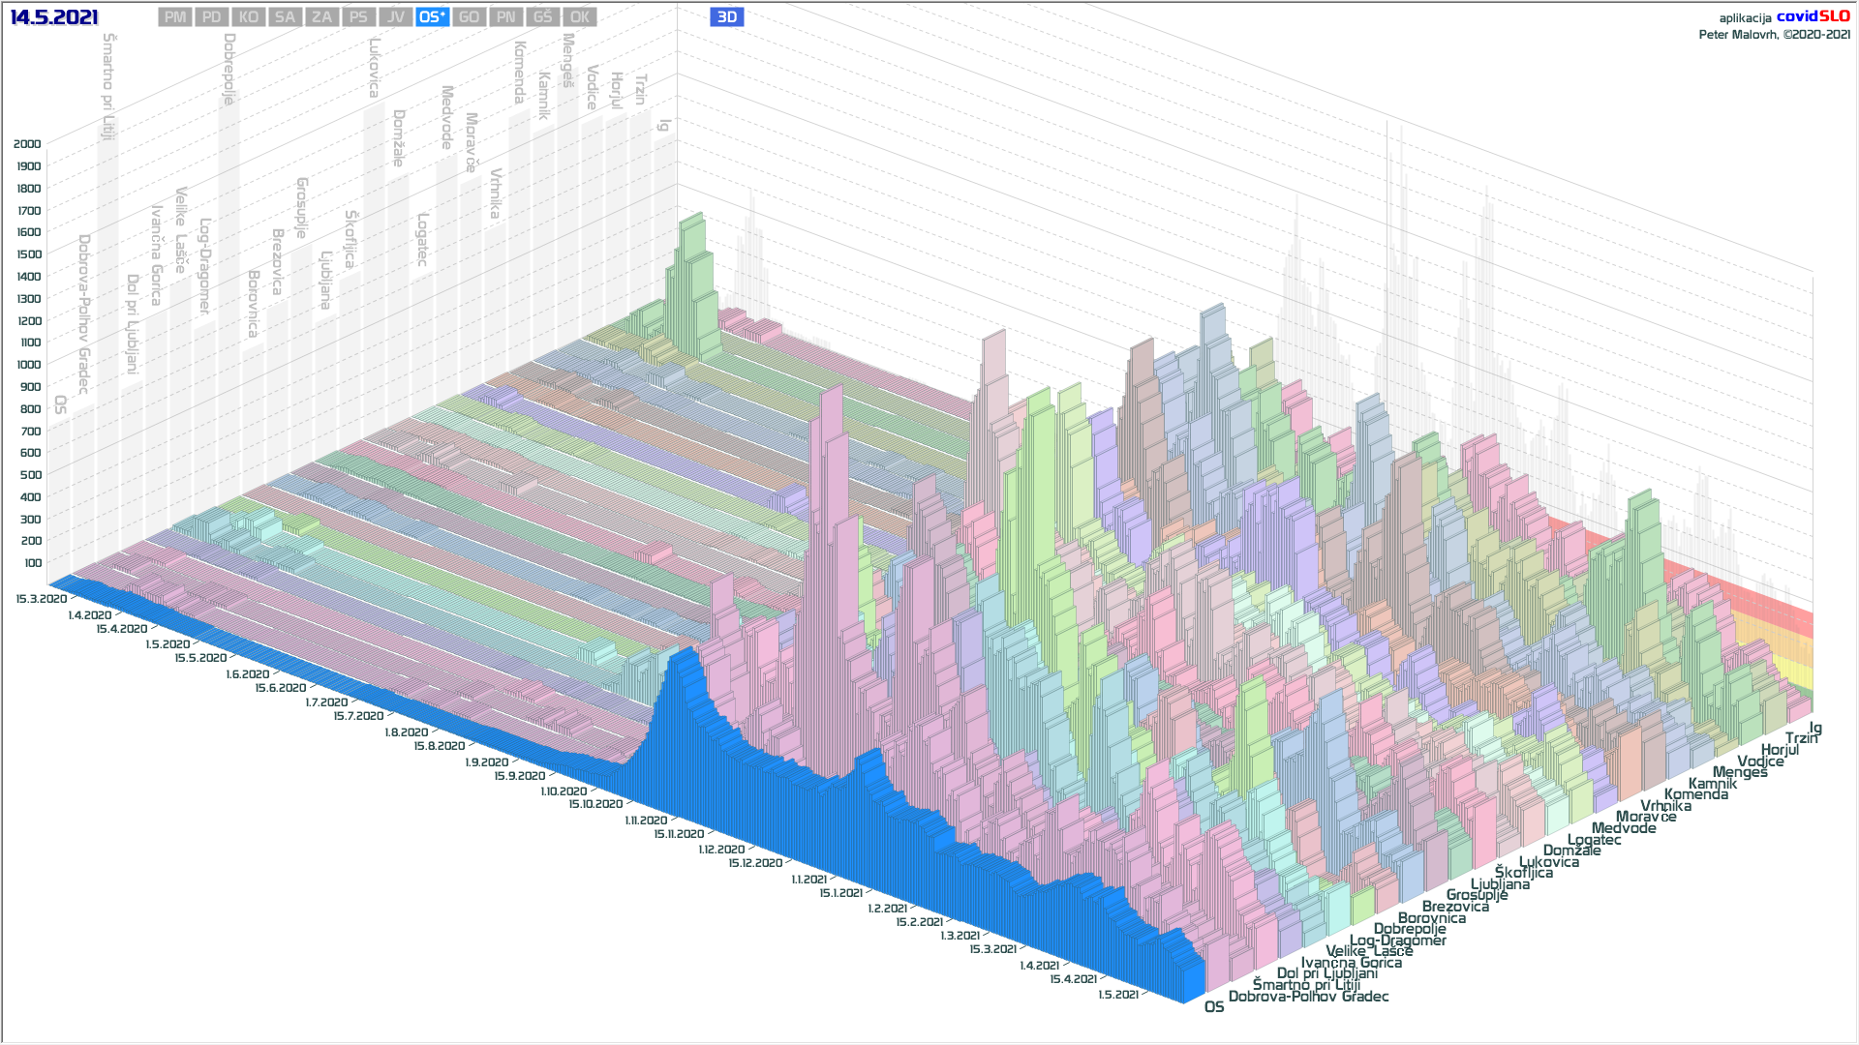The width and height of the screenshot is (1859, 1045).
Task: Click the Peter Malovrh copyright text
Action: (1774, 35)
